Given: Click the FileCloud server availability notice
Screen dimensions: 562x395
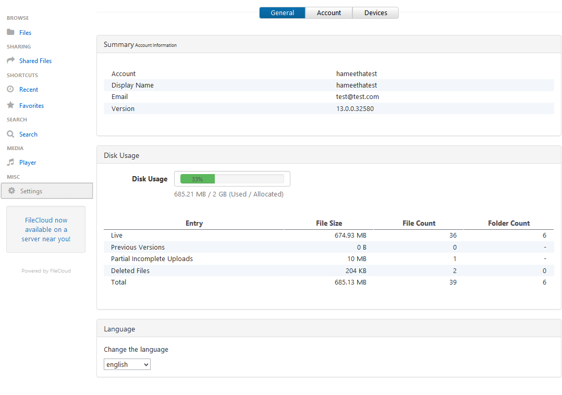Looking at the screenshot, I should point(46,229).
